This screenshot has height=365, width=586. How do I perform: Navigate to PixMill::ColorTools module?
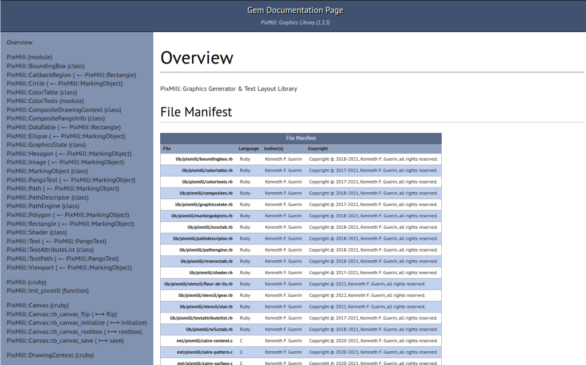coord(45,101)
